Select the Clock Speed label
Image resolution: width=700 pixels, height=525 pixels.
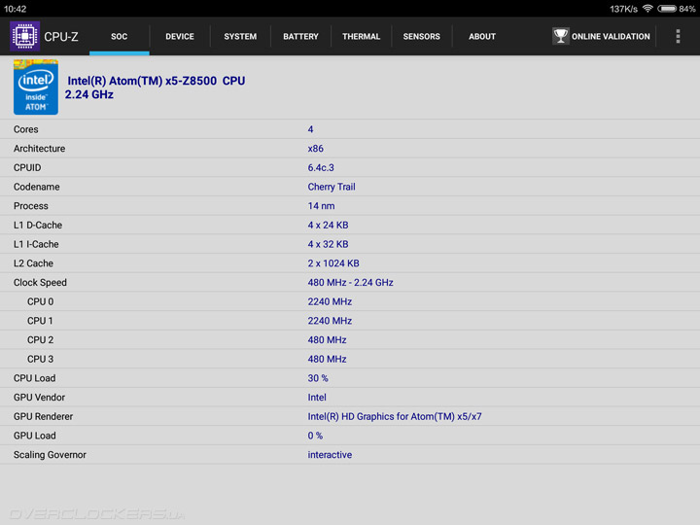click(40, 283)
